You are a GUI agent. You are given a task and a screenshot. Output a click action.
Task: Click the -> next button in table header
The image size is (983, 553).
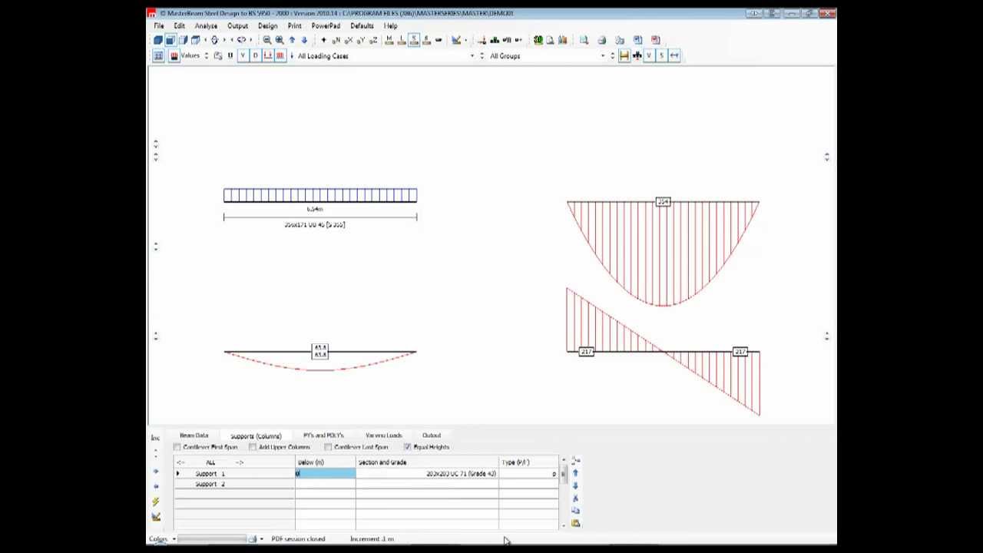(x=240, y=462)
